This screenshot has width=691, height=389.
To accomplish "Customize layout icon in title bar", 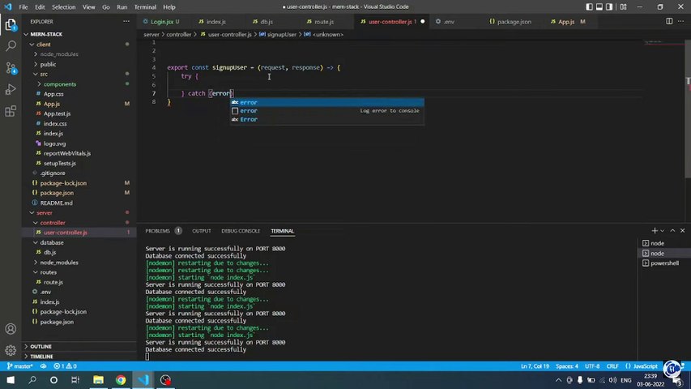I will (x=623, y=6).
